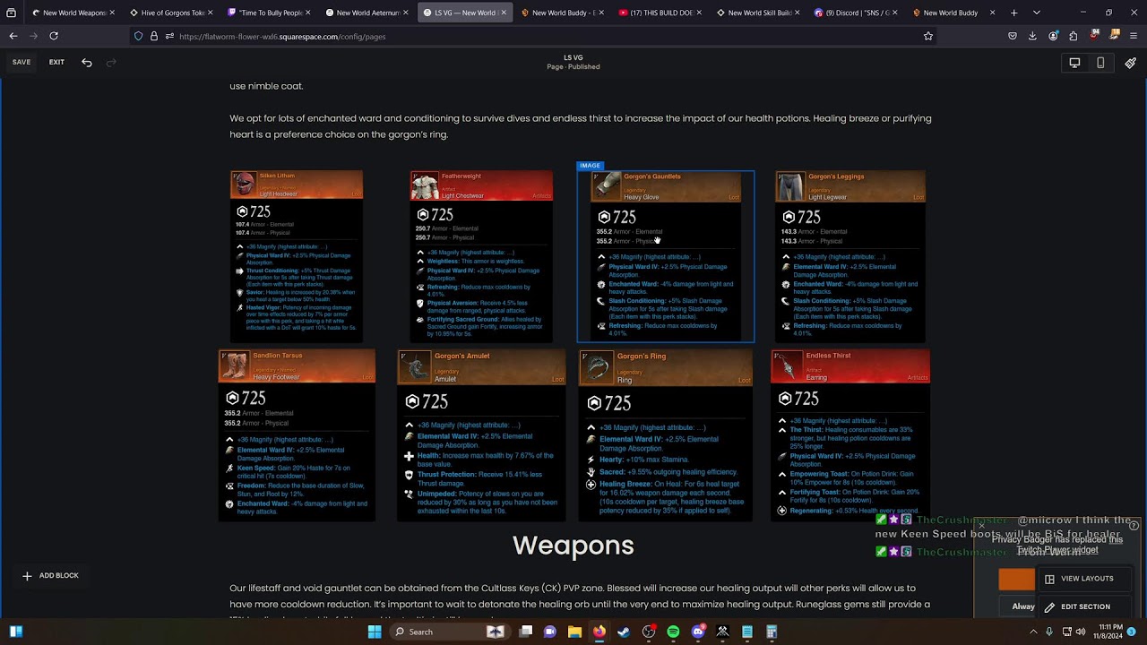Image resolution: width=1147 pixels, height=645 pixels.
Task: Open File Explorer from taskbar
Action: [x=574, y=632]
